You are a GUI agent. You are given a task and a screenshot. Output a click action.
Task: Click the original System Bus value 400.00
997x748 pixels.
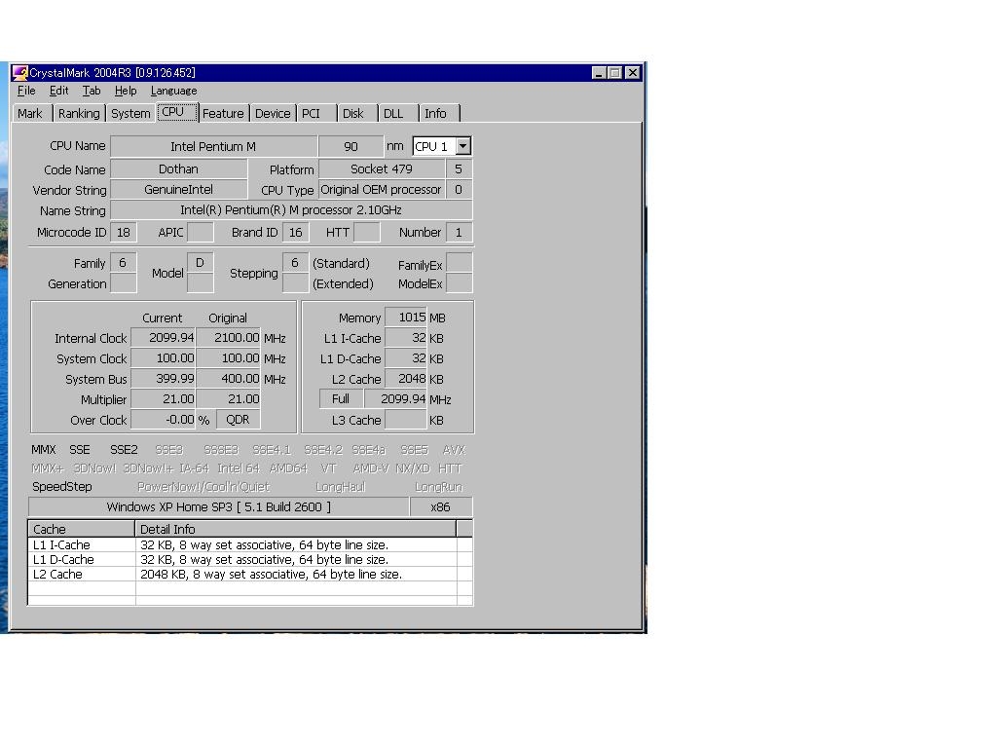click(228, 379)
